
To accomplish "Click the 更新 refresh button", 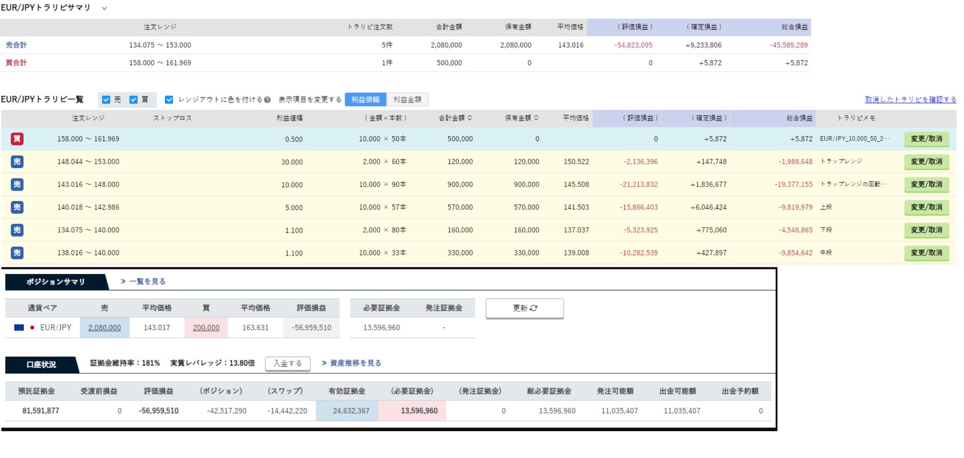I will [x=524, y=308].
